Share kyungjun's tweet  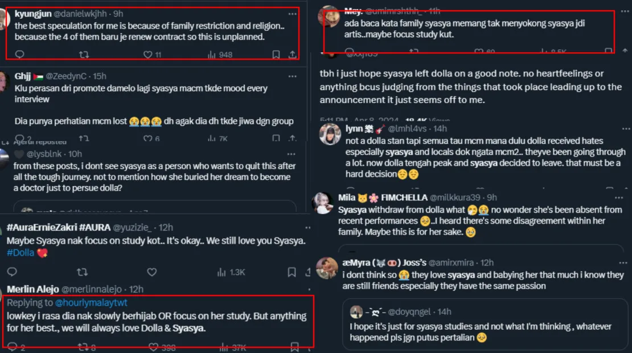coord(292,55)
